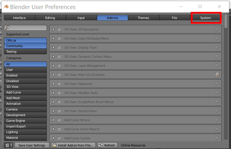Enable the Modifier Tools add-on checkbox
Image resolution: width=231 pixels, height=149 pixels.
pyautogui.click(x=59, y=93)
